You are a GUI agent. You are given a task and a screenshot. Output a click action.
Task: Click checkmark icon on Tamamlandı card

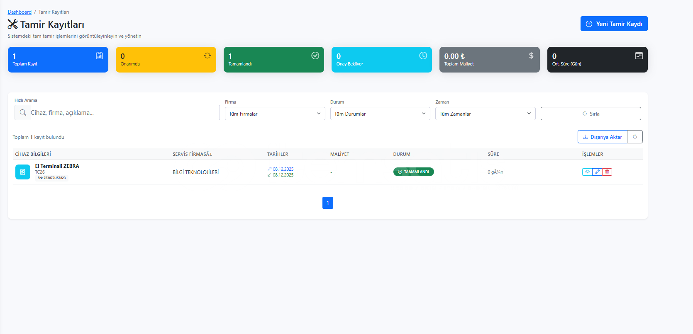(315, 56)
